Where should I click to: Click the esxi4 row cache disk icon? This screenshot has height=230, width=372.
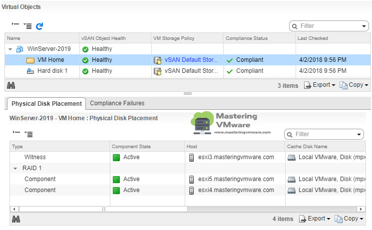pos(292,191)
